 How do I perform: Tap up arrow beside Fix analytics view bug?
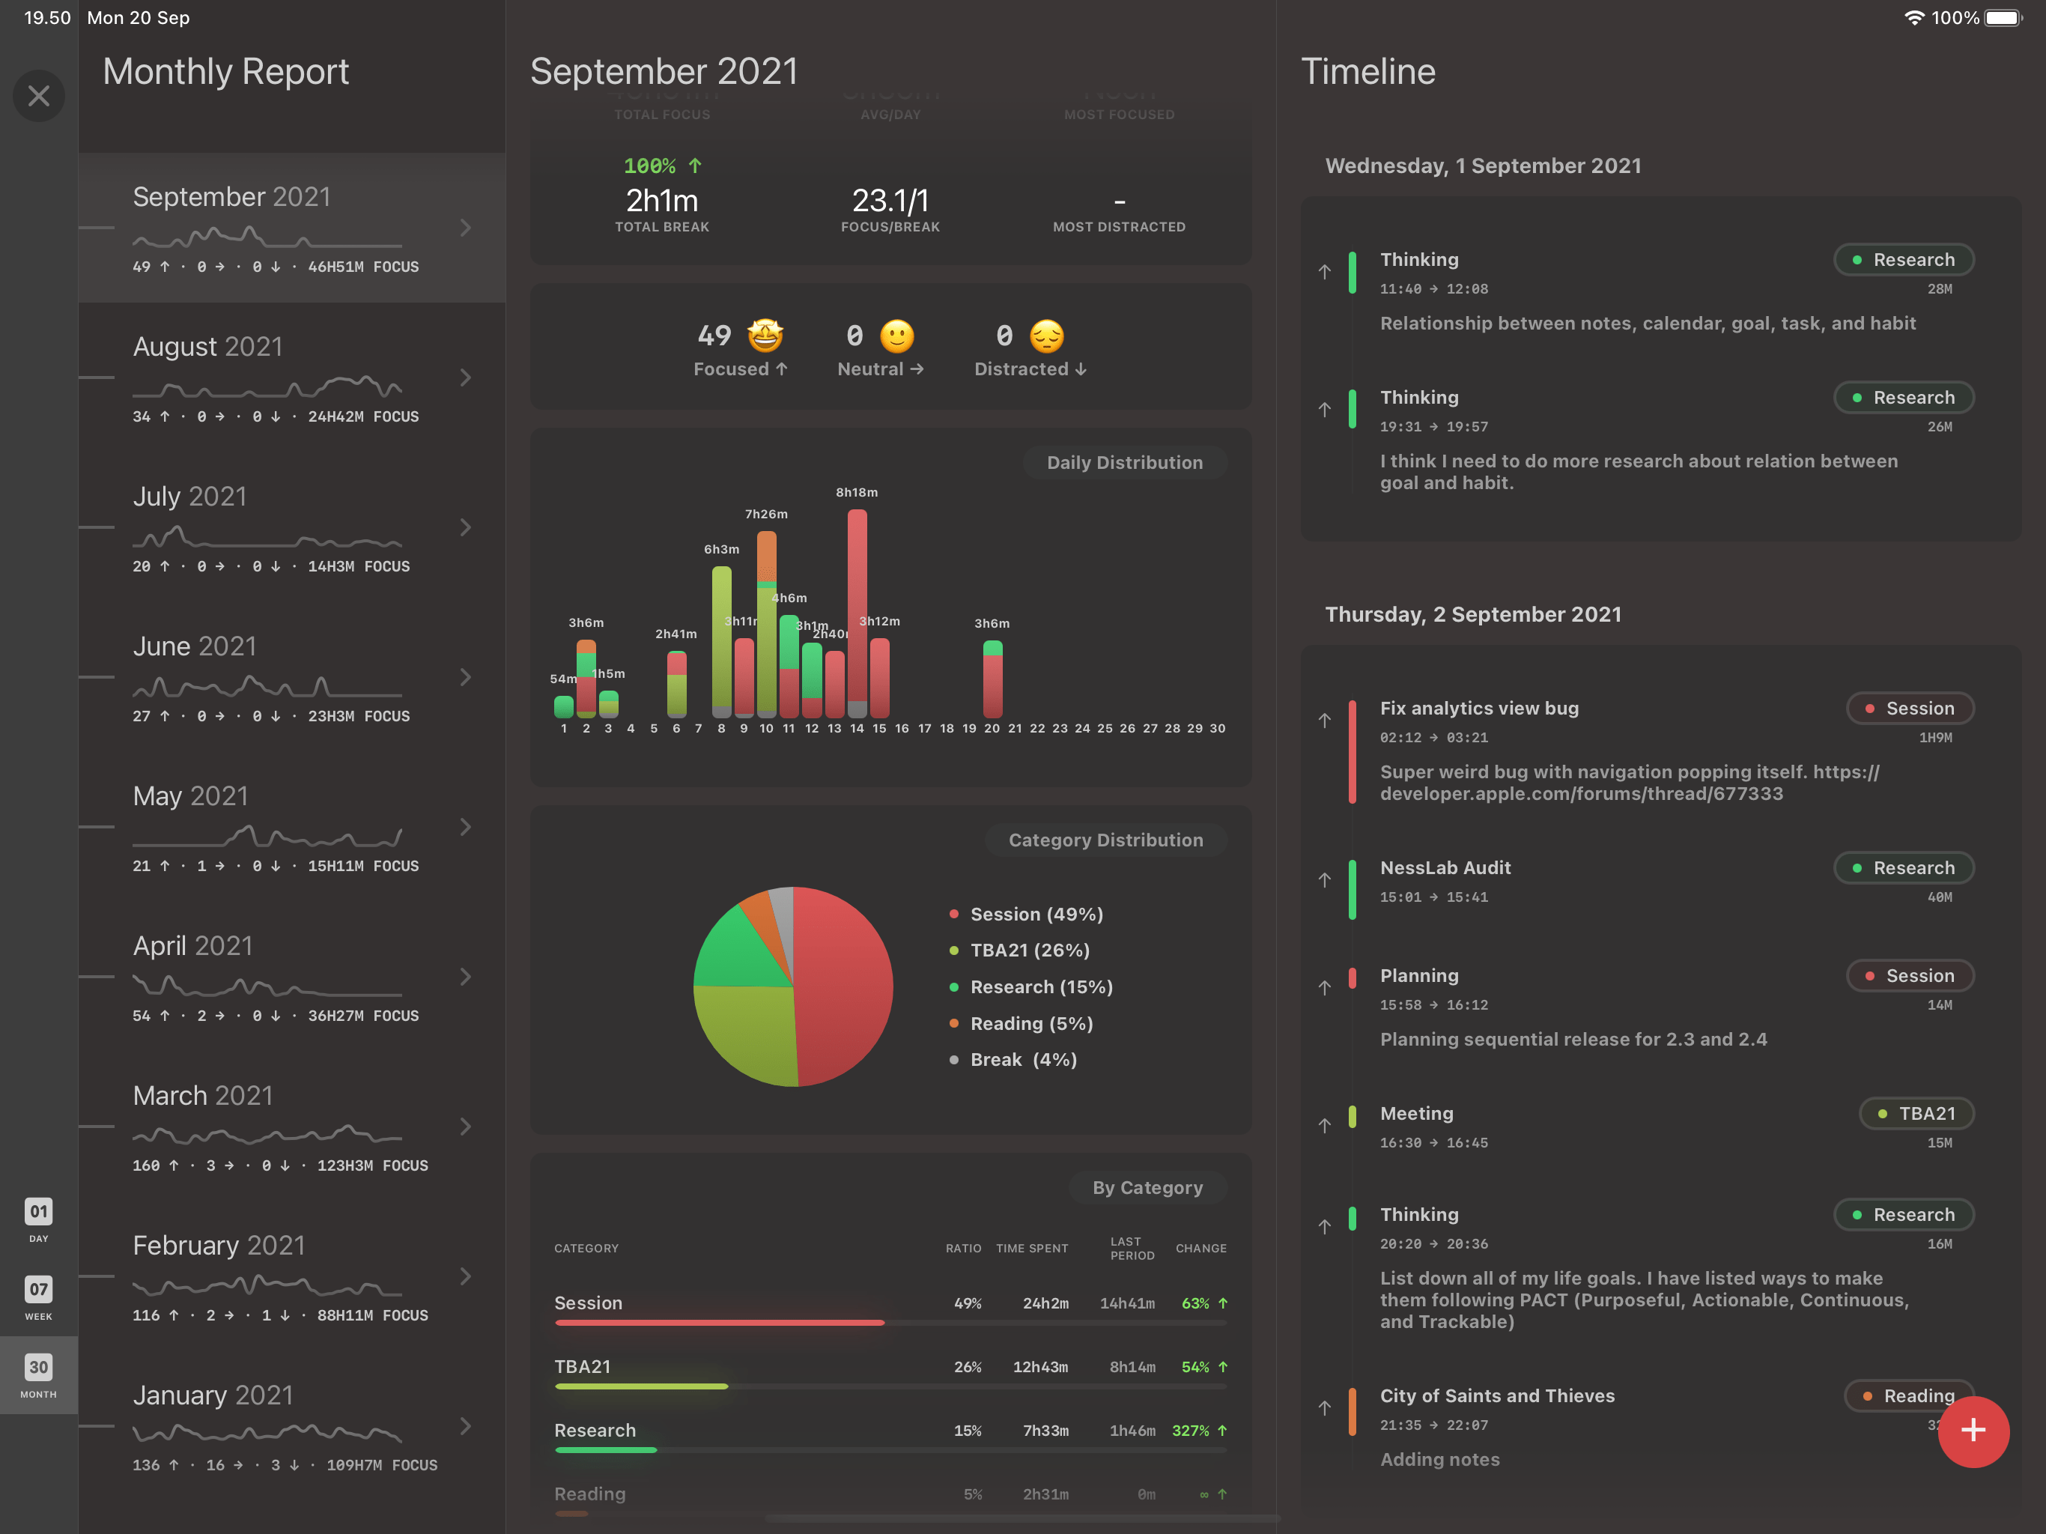point(1325,721)
